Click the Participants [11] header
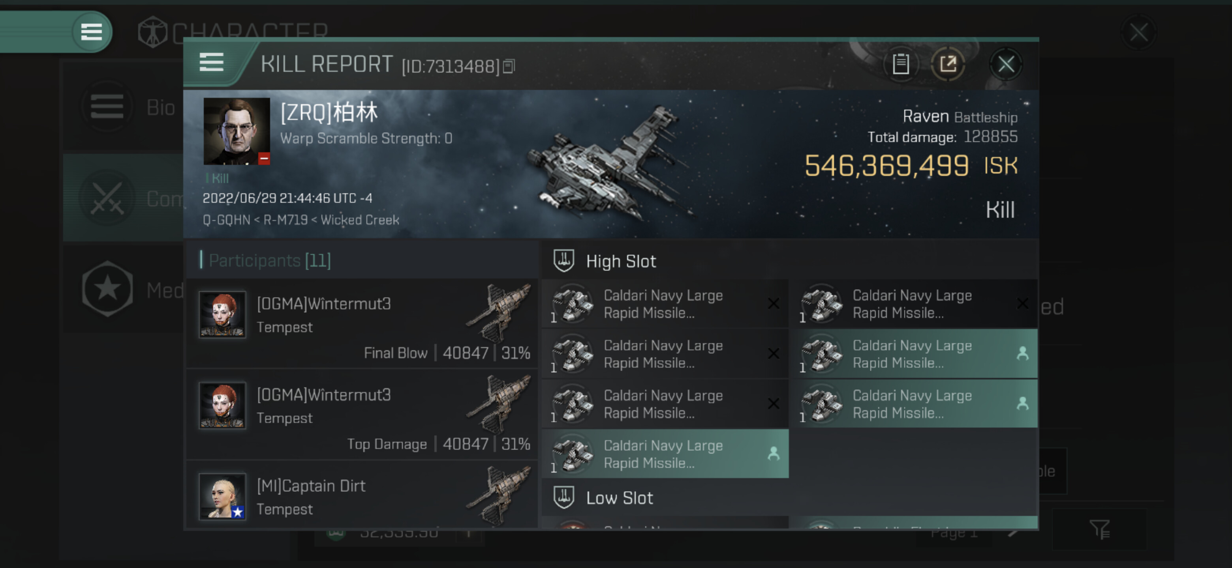Screen dimensions: 1232x568 pos(270,260)
